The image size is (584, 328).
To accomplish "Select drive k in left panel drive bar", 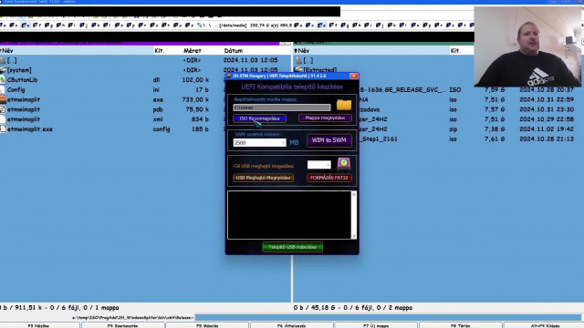I will [95, 26].
